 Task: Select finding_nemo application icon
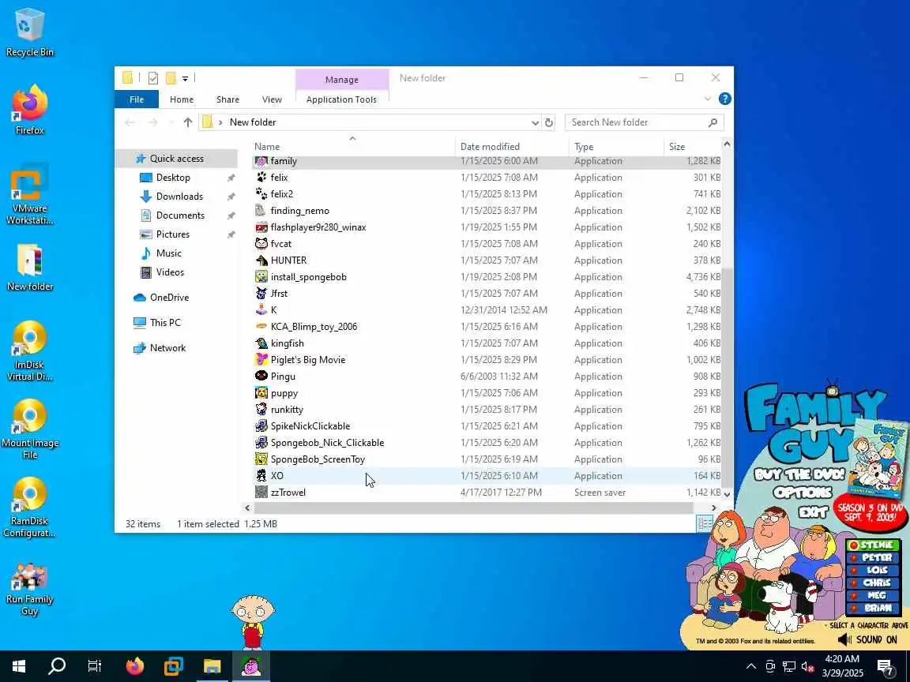tap(261, 211)
